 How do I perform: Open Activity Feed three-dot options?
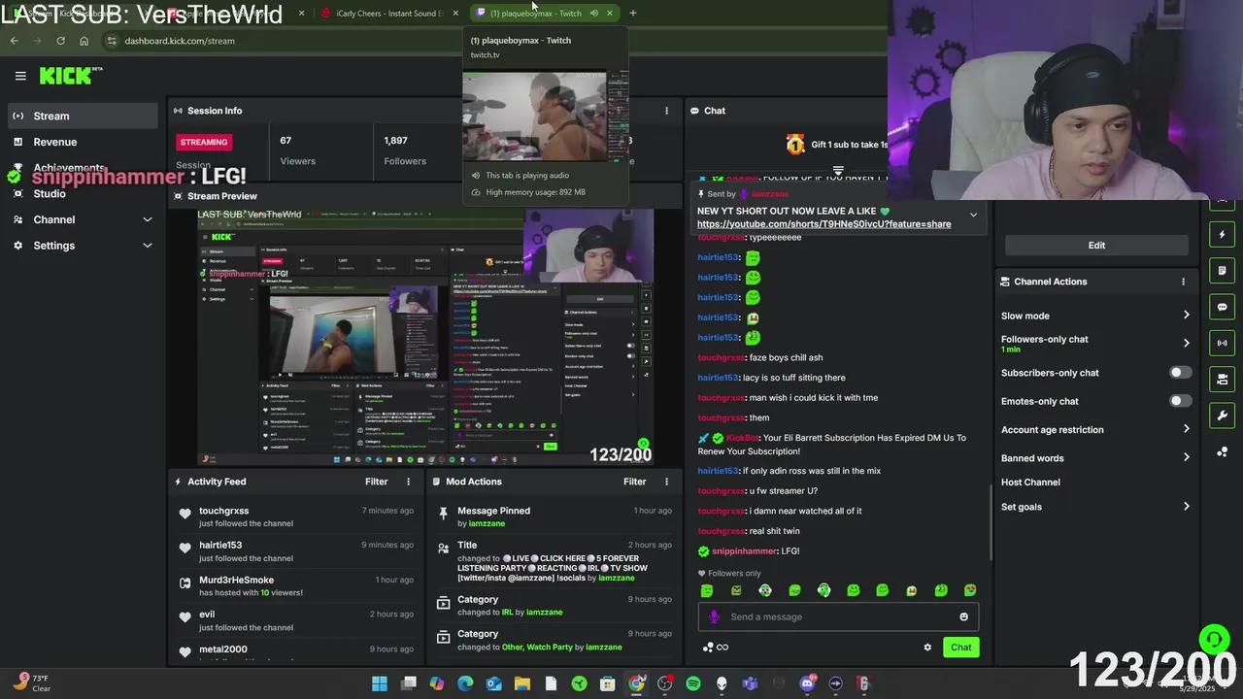[408, 482]
